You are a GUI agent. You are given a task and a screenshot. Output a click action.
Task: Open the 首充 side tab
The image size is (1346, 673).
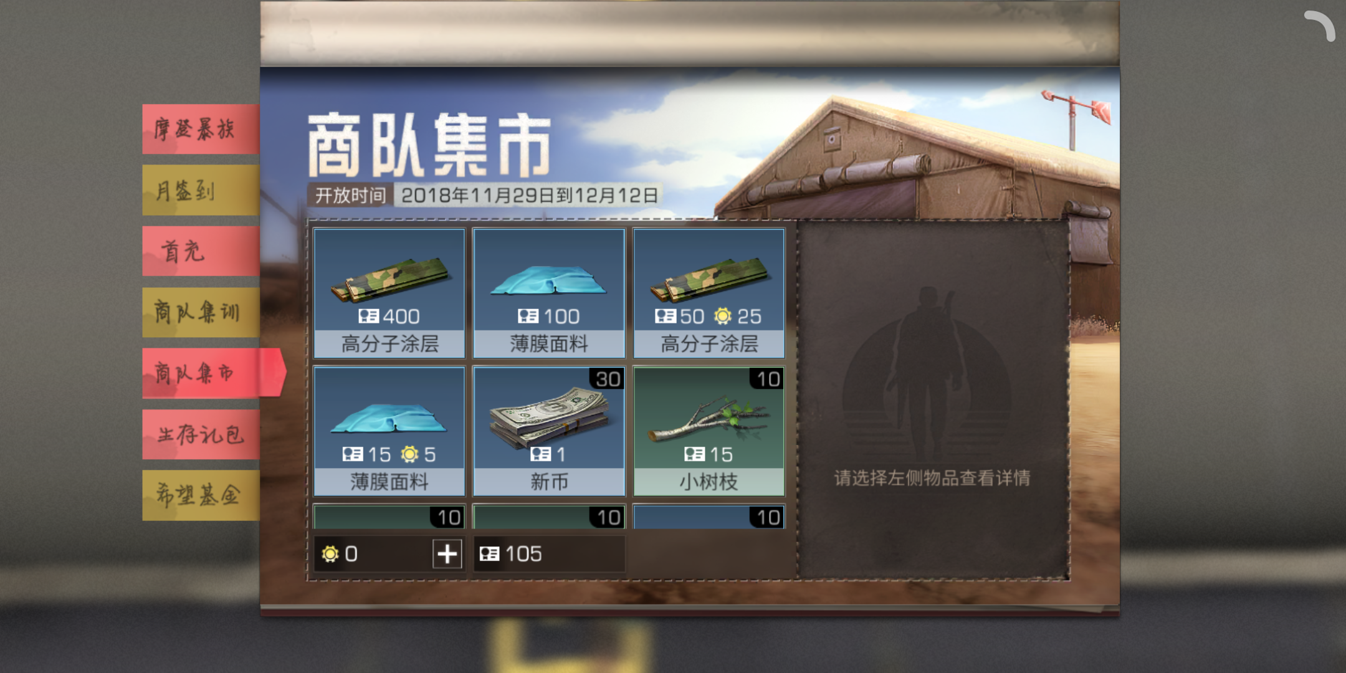coord(201,251)
